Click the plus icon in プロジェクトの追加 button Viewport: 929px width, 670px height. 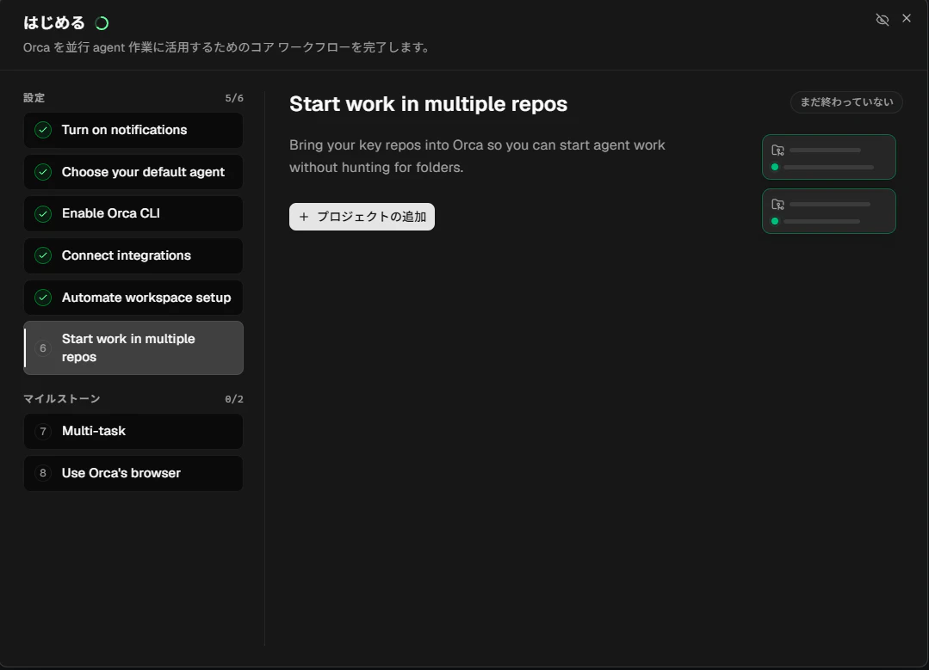304,217
